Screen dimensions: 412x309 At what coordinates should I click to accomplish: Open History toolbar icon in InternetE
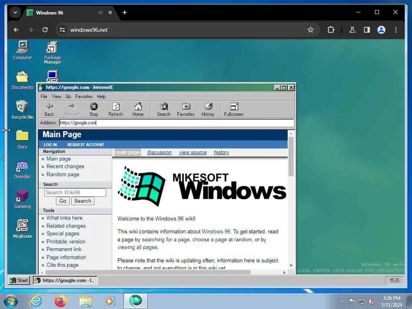[x=208, y=109]
